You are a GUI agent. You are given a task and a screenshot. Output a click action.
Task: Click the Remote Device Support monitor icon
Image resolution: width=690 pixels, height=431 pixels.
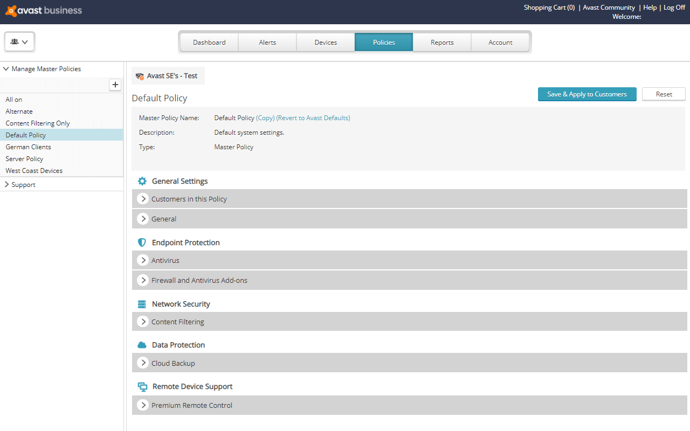[142, 386]
